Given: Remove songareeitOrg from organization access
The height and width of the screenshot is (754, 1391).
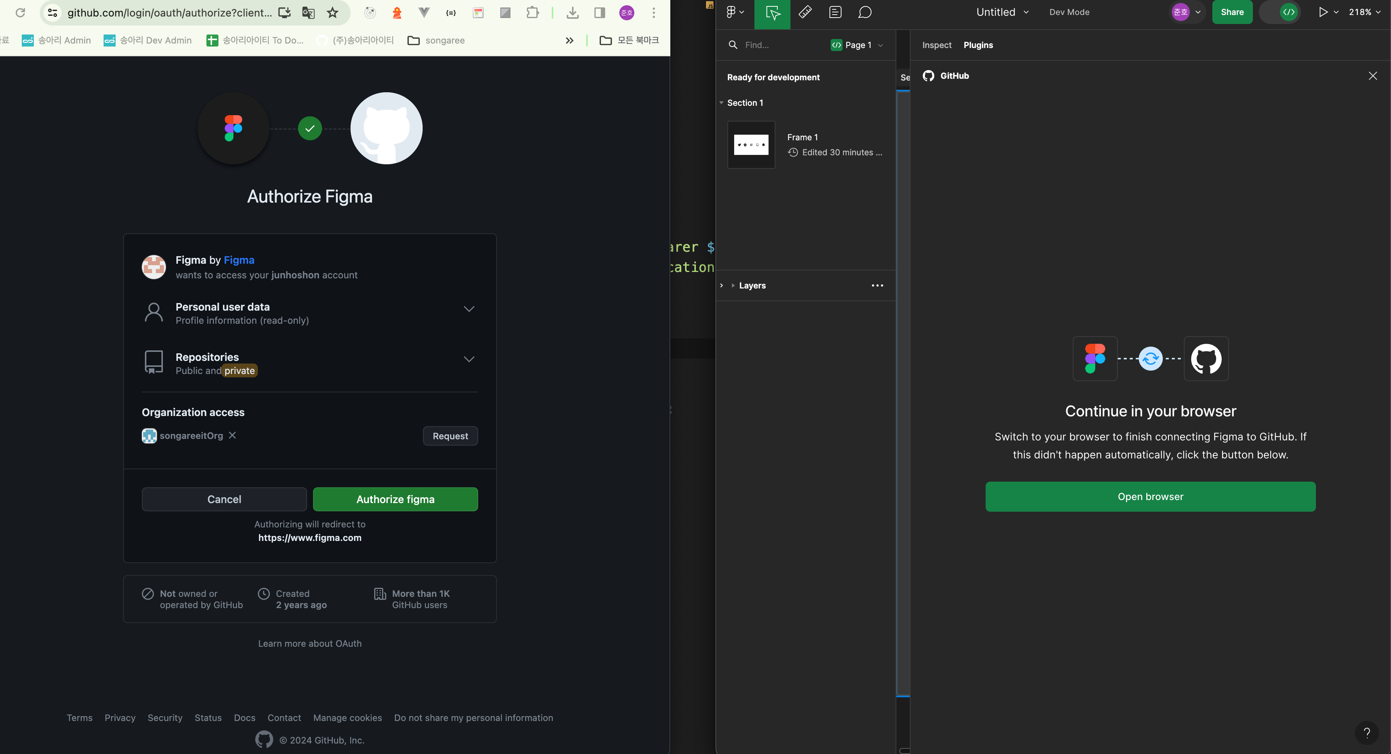Looking at the screenshot, I should (232, 436).
